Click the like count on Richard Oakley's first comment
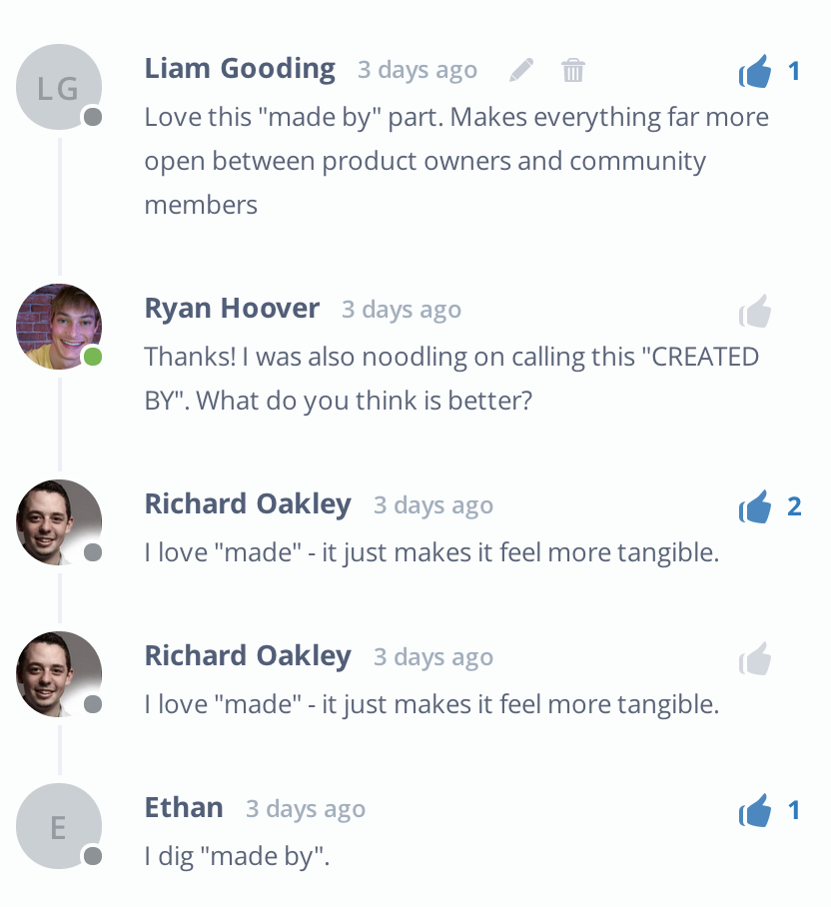The height and width of the screenshot is (907, 831). click(x=794, y=506)
